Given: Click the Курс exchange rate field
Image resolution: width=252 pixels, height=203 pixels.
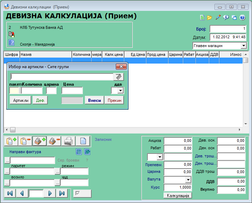Looking at the screenshot, I should [178, 188].
